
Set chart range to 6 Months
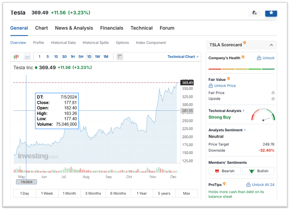coord(118,193)
